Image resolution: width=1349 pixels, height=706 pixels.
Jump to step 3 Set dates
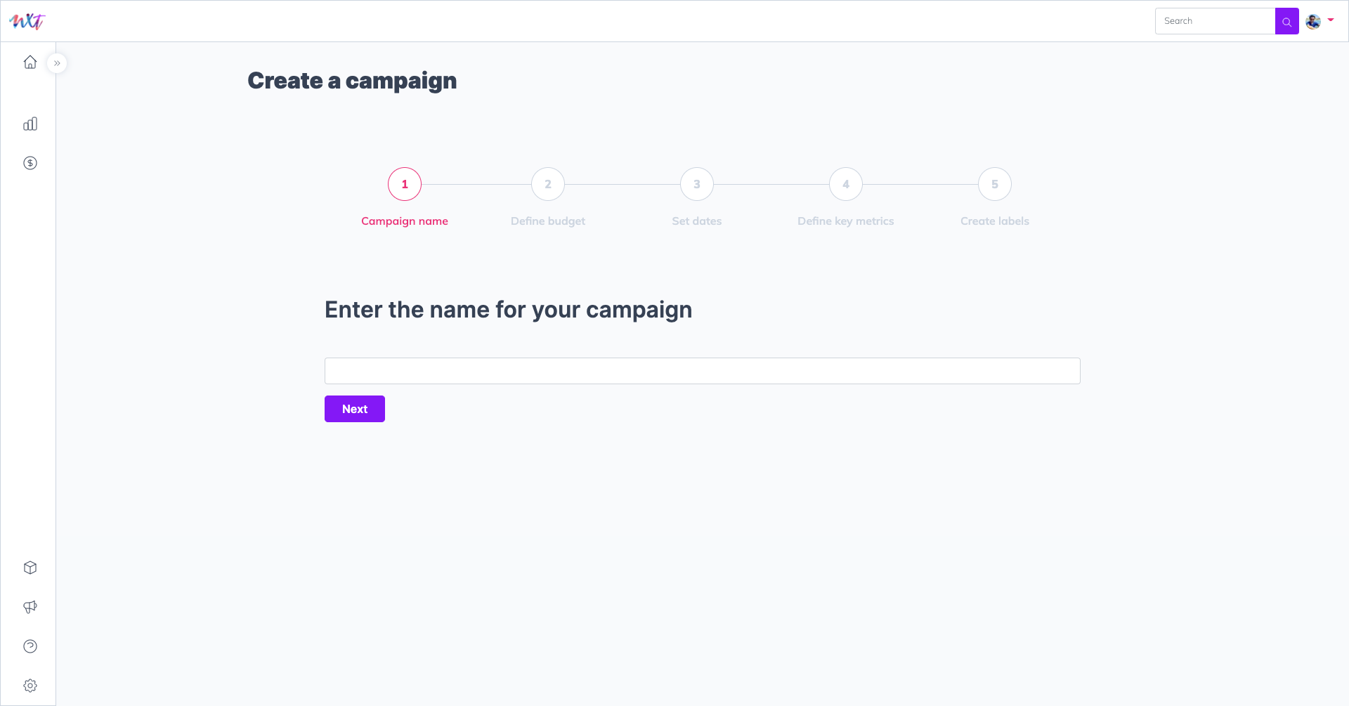pos(697,184)
